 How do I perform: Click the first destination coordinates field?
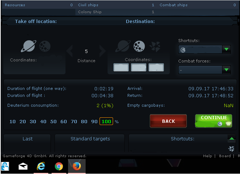[121, 67]
